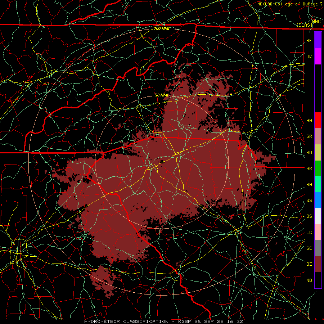Screen dimensions: 324x324
Task: Click the UK legend label
Action: point(309,57)
